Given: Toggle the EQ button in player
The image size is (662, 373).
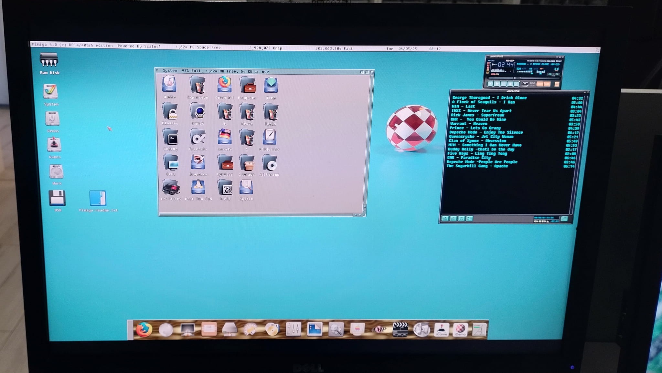Looking at the screenshot, I should pos(550,74).
